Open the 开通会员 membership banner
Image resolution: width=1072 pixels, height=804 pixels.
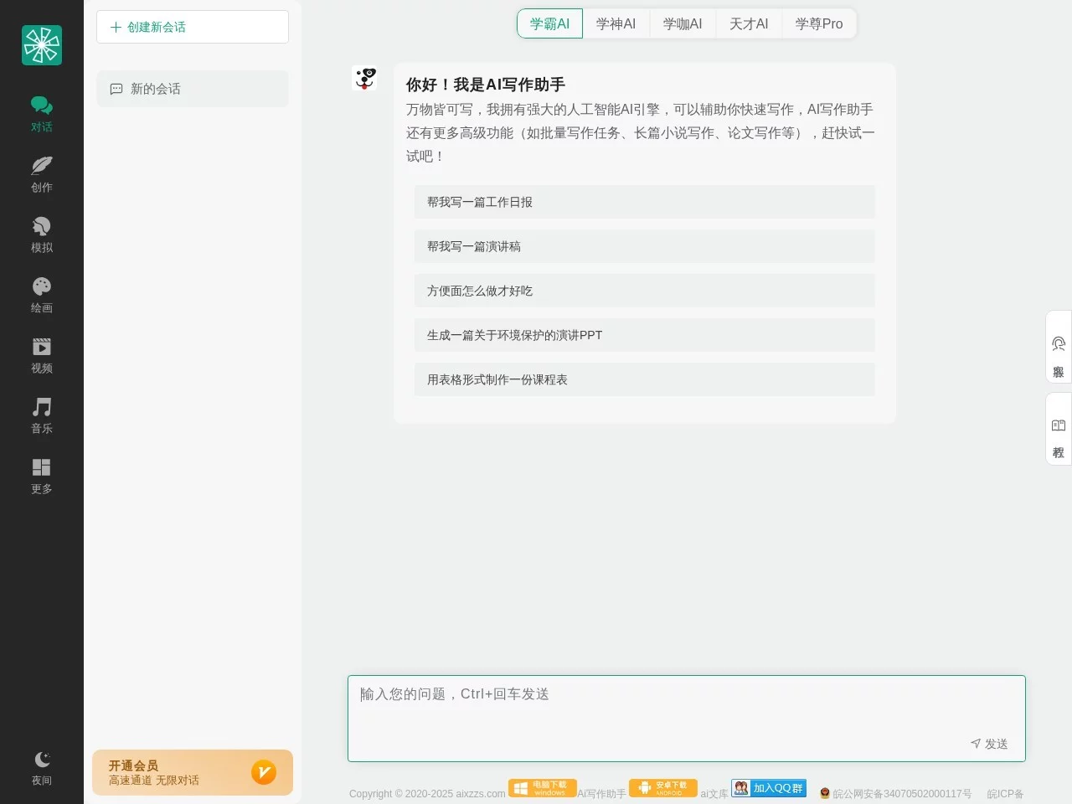coord(193,772)
